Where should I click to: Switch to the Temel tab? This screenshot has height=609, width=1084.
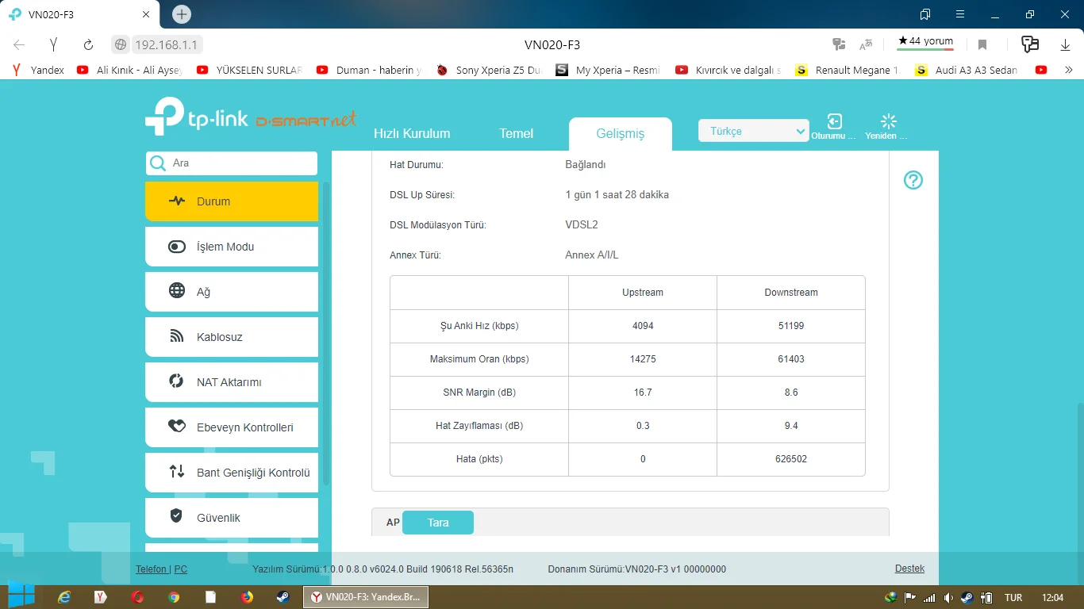tap(516, 133)
